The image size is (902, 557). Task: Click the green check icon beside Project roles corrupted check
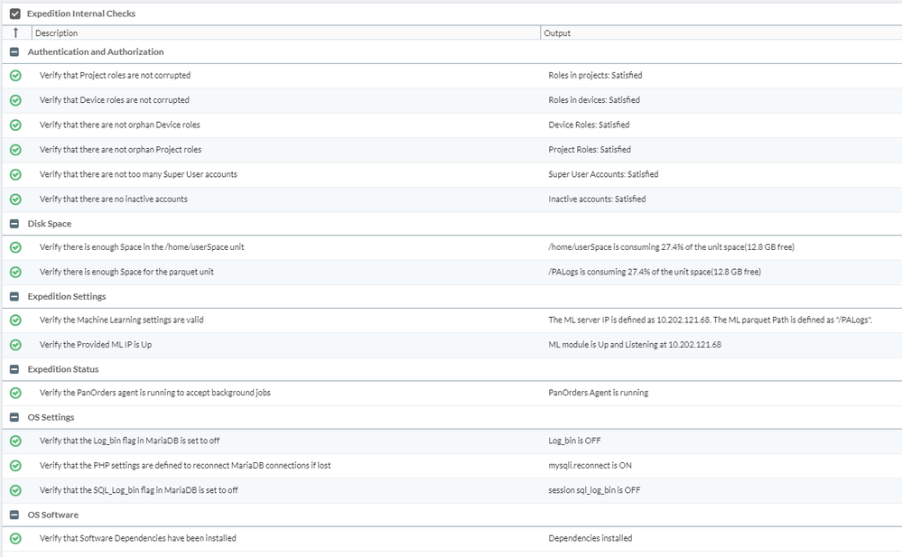point(15,76)
